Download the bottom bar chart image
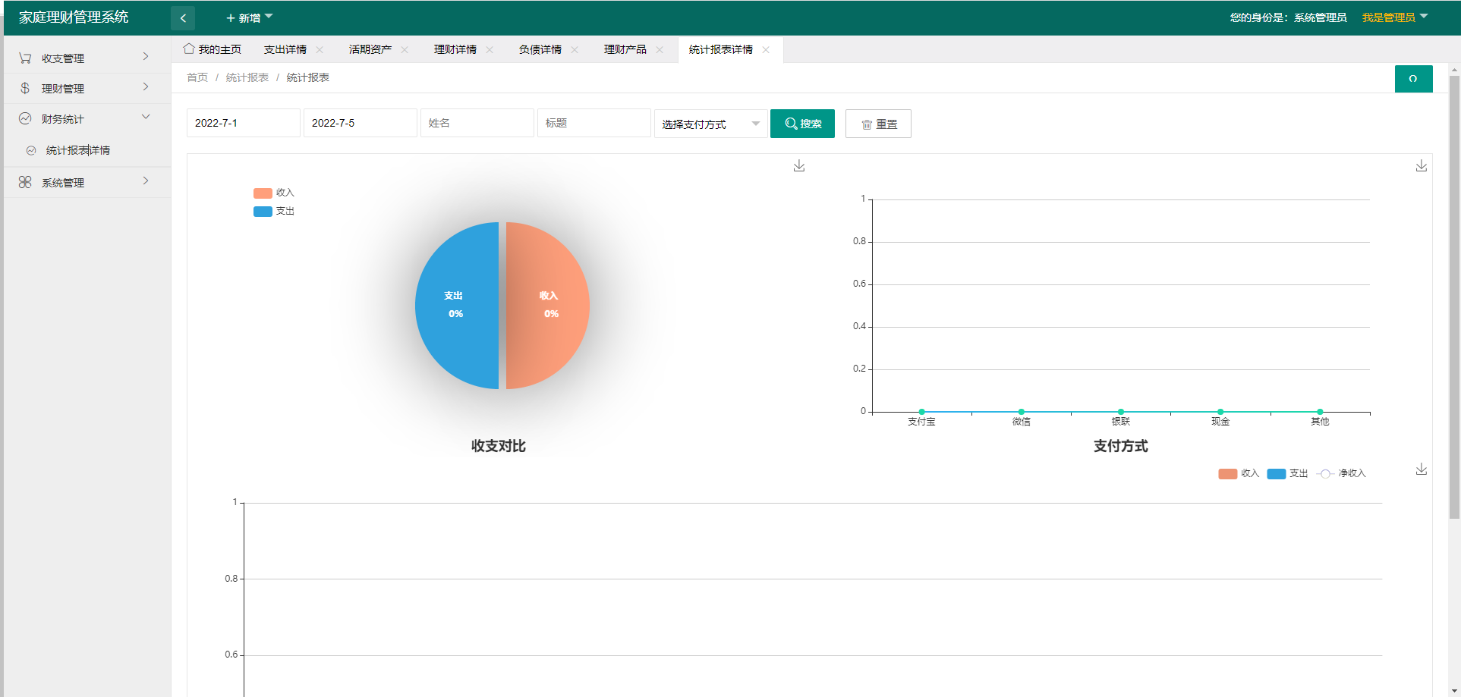Screen dimensions: 1461x697 click(x=1421, y=469)
